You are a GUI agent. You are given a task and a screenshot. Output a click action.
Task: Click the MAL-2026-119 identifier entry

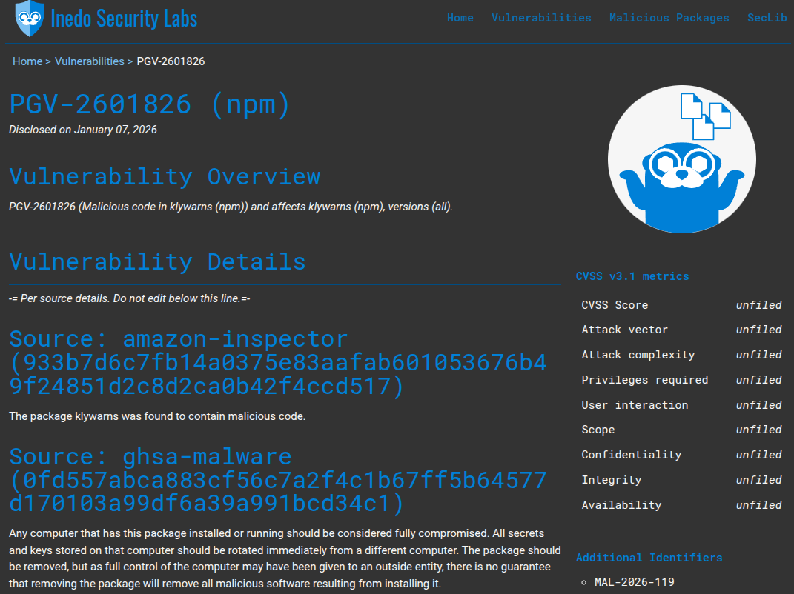(x=635, y=582)
